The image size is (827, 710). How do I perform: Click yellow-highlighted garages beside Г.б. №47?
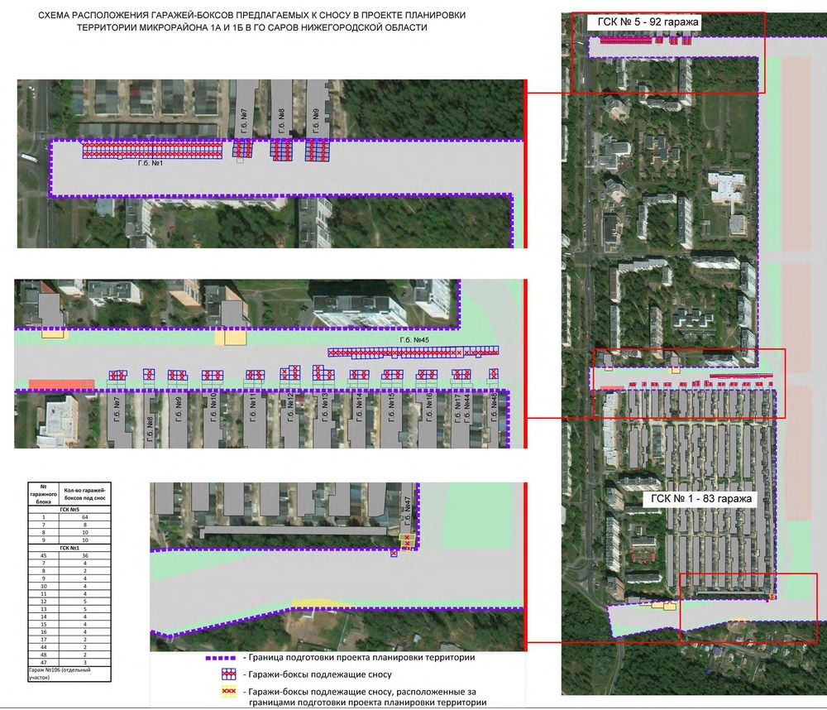click(x=406, y=540)
